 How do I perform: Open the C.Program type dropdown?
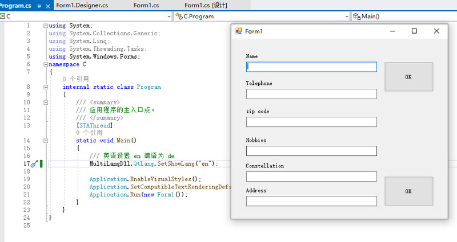tap(347, 17)
